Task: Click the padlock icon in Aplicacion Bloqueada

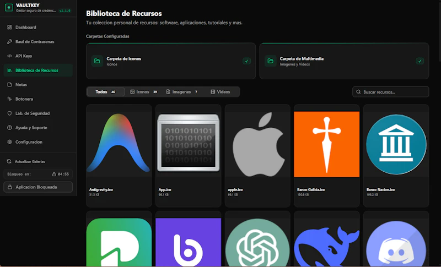Action: tap(10, 187)
